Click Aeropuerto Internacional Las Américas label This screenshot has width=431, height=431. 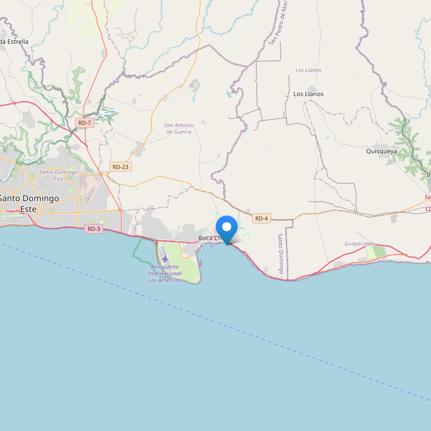[x=164, y=273]
